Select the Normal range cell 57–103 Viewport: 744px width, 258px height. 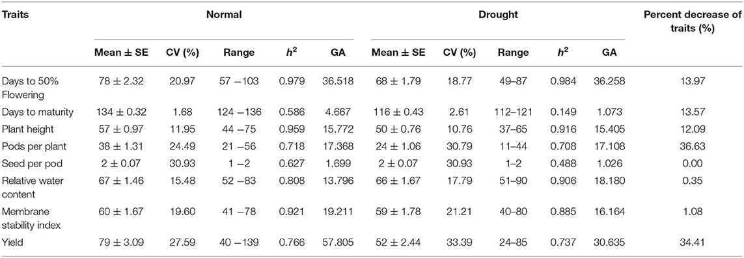240,81
